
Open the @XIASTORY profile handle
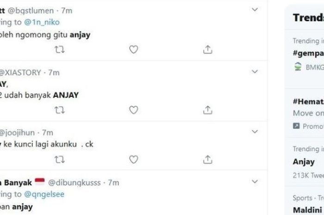20,73
